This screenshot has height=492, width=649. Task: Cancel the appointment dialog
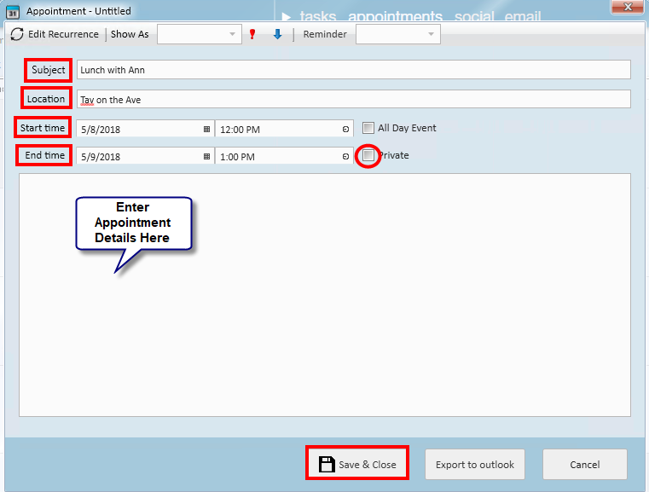584,464
